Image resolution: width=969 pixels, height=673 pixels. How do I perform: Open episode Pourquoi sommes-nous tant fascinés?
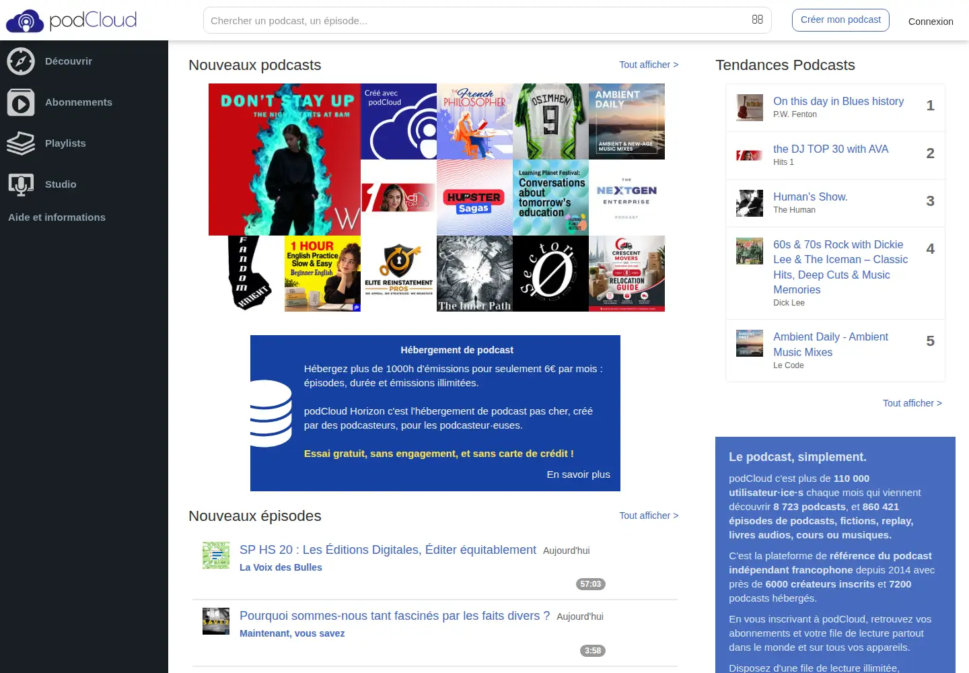point(394,616)
